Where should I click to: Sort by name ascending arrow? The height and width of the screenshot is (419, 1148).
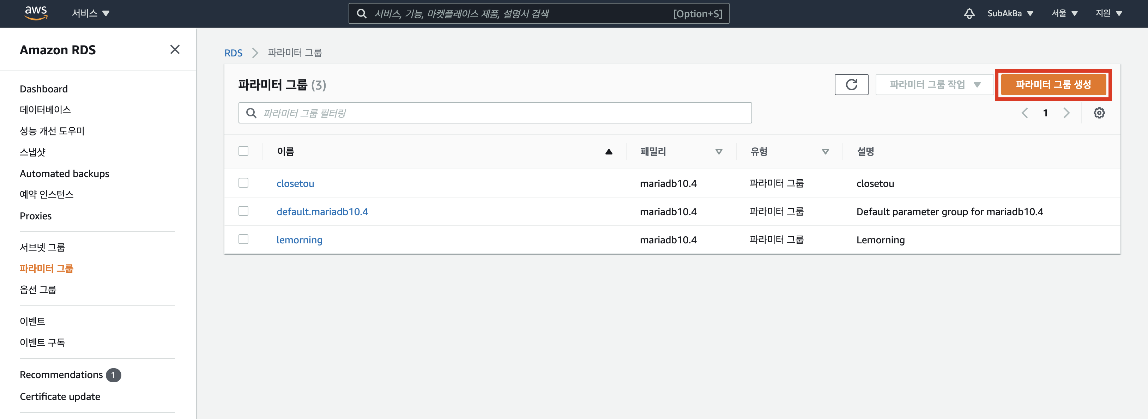pos(608,152)
